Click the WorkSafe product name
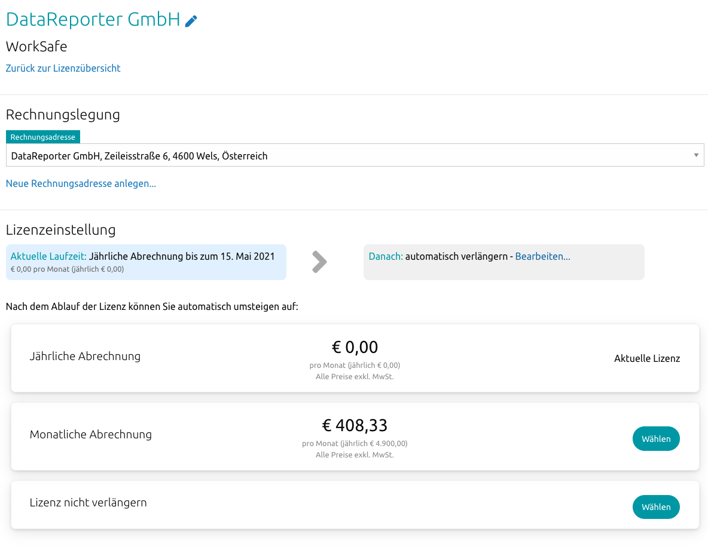This screenshot has height=547, width=708. point(36,47)
